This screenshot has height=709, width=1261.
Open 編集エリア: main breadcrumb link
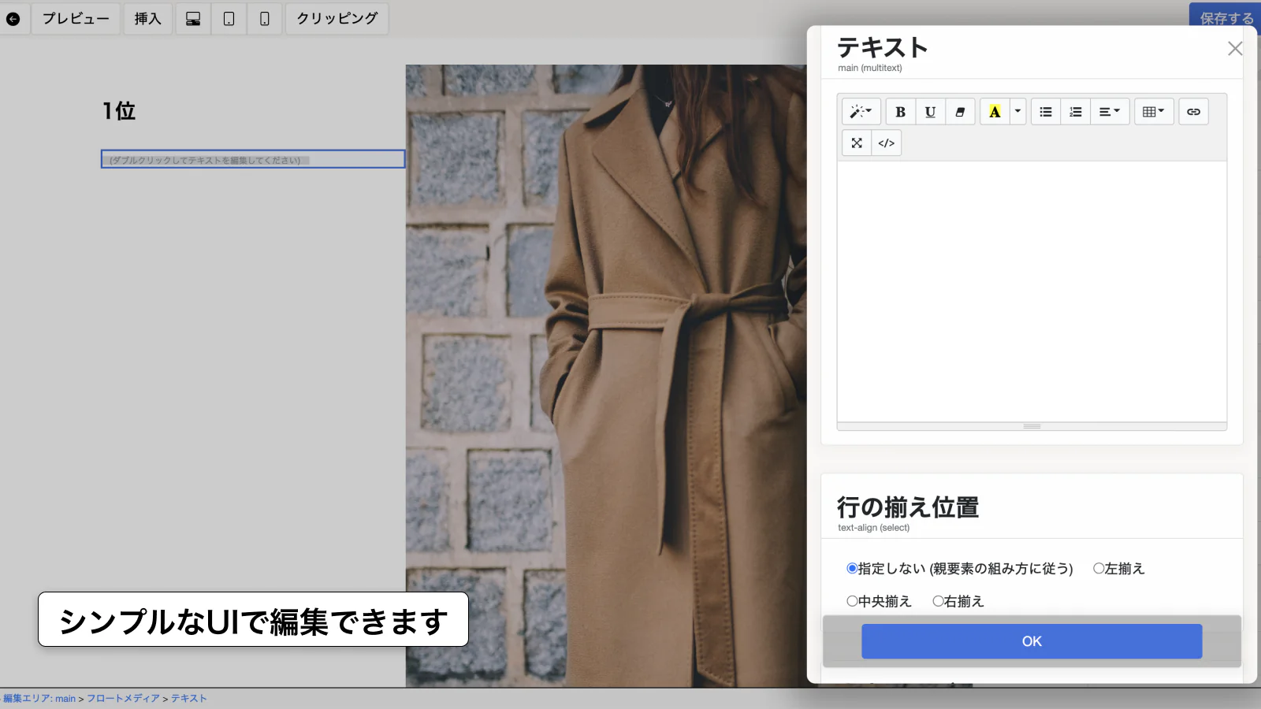click(x=39, y=699)
